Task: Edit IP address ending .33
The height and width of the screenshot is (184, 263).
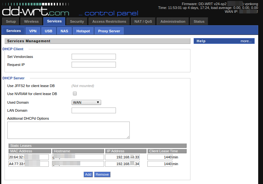Action: click(x=122, y=157)
